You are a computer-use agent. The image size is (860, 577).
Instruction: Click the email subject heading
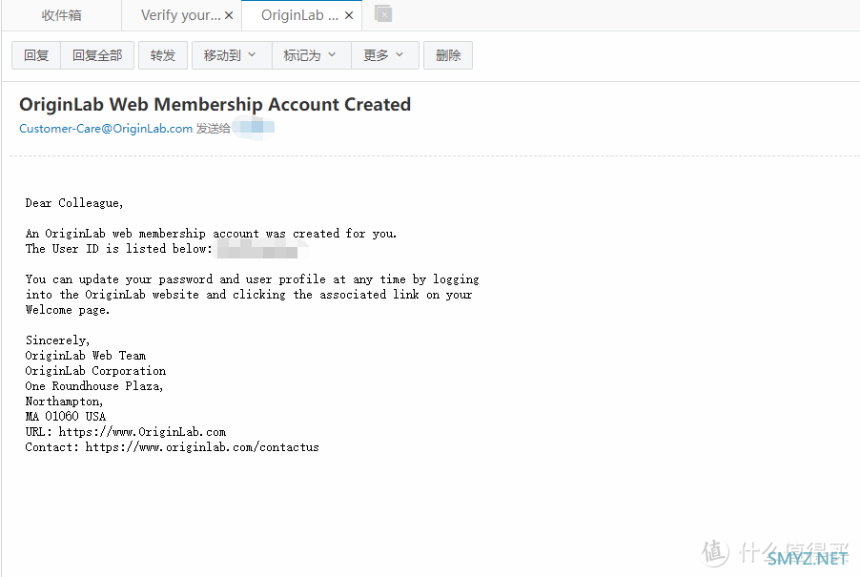[215, 104]
